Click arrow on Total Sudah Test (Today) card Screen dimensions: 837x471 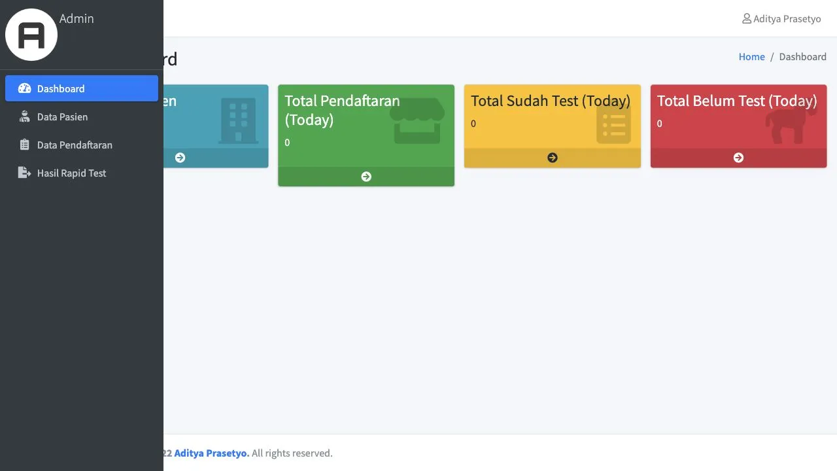coord(553,158)
